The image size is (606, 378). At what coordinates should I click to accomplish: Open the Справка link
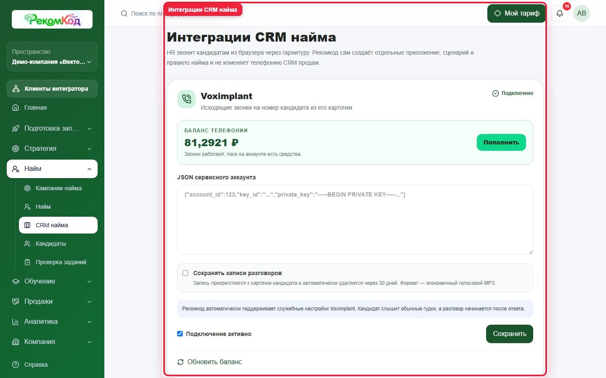52,365
